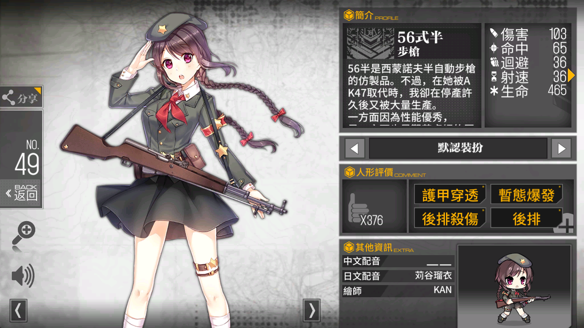Viewport: 584px width, 328px height.
Task: Select the 暫態爆發 comment tag
Action: click(x=527, y=195)
